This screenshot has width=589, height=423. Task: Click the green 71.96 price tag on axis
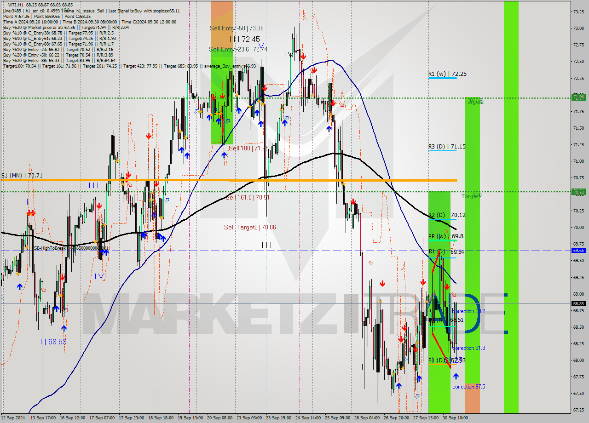pos(578,97)
